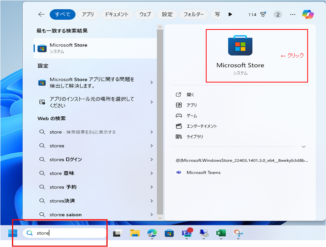Click the account badge showing 2

[278, 15]
